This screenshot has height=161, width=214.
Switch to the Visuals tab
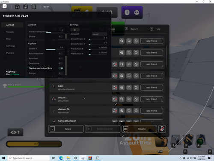pyautogui.click(x=10, y=32)
